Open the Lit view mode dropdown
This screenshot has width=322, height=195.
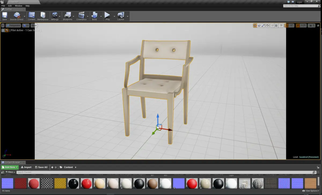tap(26, 25)
